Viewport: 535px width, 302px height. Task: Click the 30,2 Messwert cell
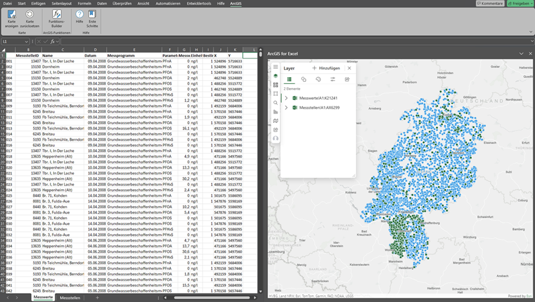click(184, 179)
